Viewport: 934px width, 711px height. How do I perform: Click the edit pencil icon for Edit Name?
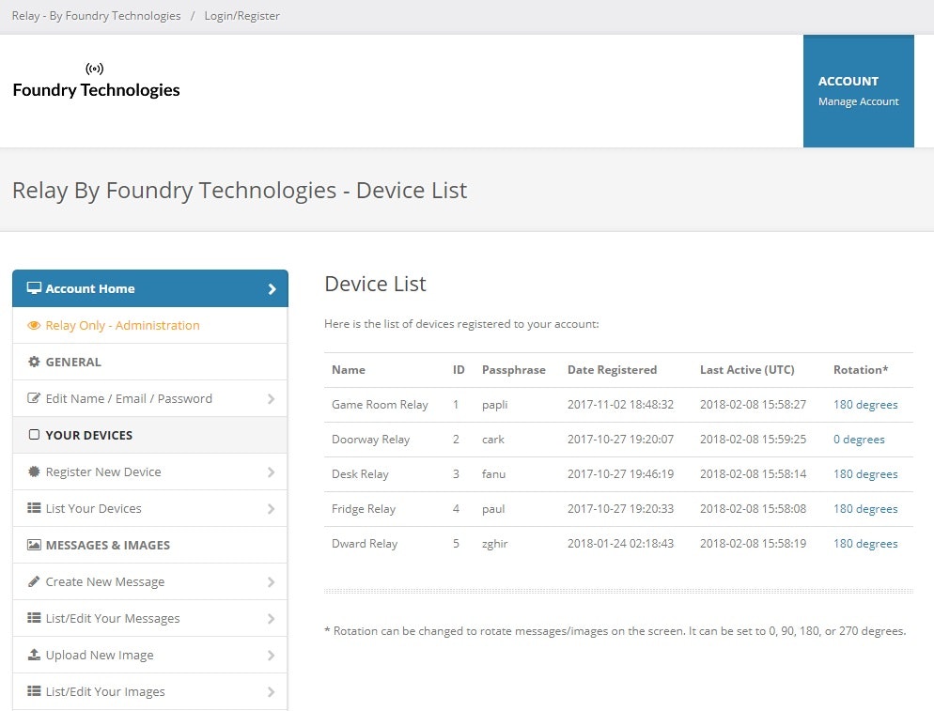34,398
